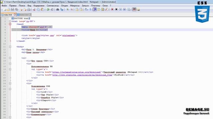This screenshot has width=213, height=119.
Task: Open the Правка menu
Action: (x=13, y=6)
